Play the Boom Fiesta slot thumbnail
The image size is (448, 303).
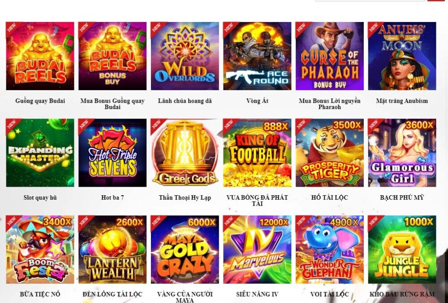tap(40, 250)
